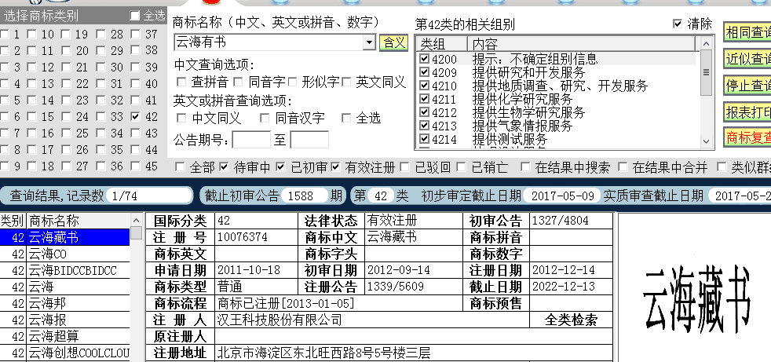The width and height of the screenshot is (771, 362).
Task: Click the 商标名称 results column header
Action: coord(78,221)
